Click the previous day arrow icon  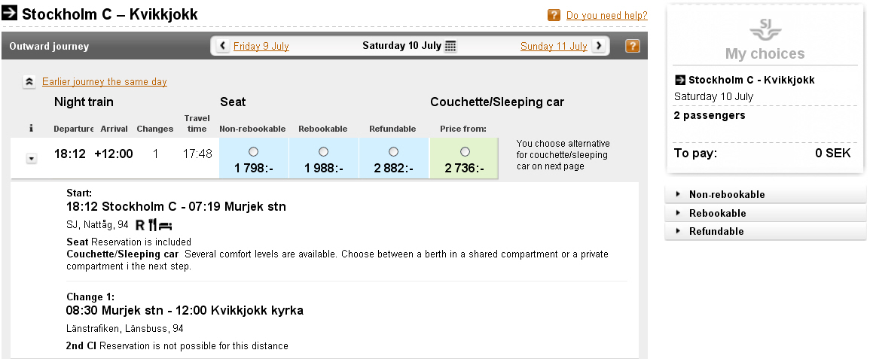[223, 46]
